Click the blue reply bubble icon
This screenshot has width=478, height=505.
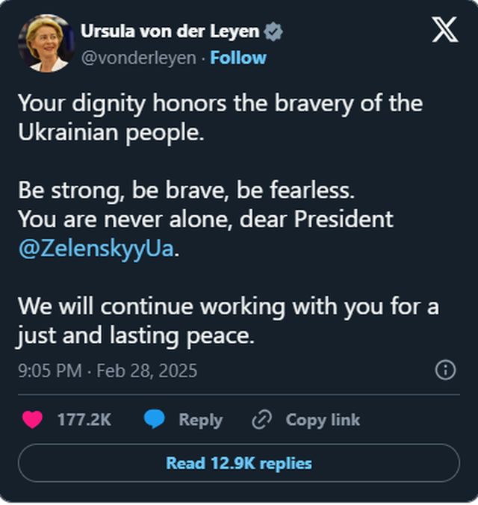(155, 420)
